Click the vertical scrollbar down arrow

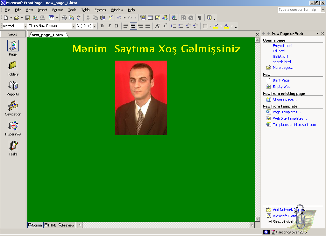point(257,219)
